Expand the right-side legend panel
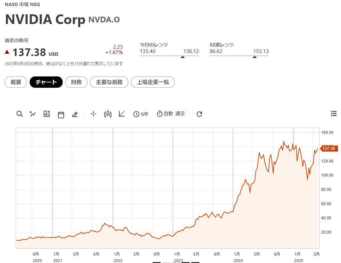Screen dimensions: 341x263 tap(334, 113)
